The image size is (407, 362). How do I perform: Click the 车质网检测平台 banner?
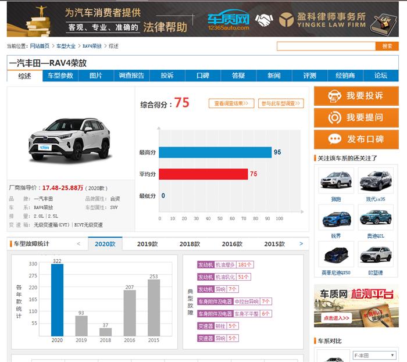(356, 306)
